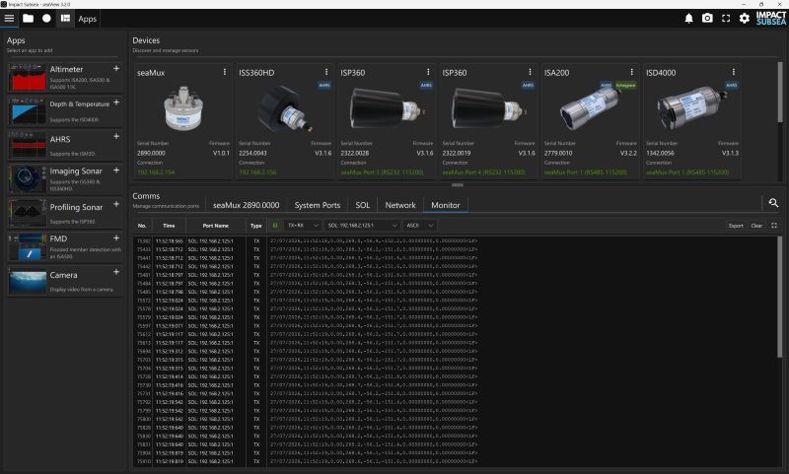Toggle fullscreen from the top bar
This screenshot has height=474, width=789.
[x=726, y=19]
